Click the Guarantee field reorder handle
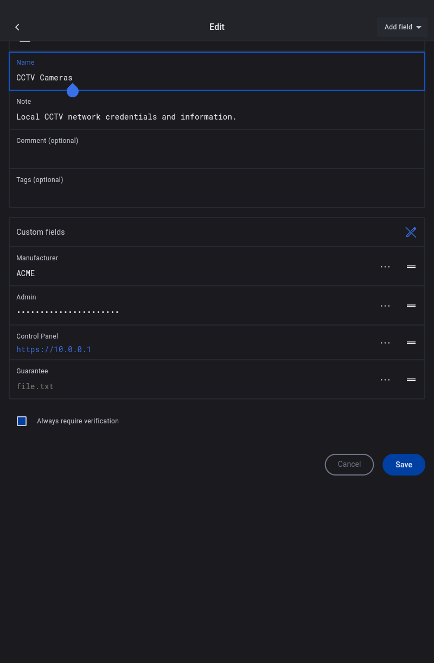Screen dimensions: 434x663 (x=411, y=380)
